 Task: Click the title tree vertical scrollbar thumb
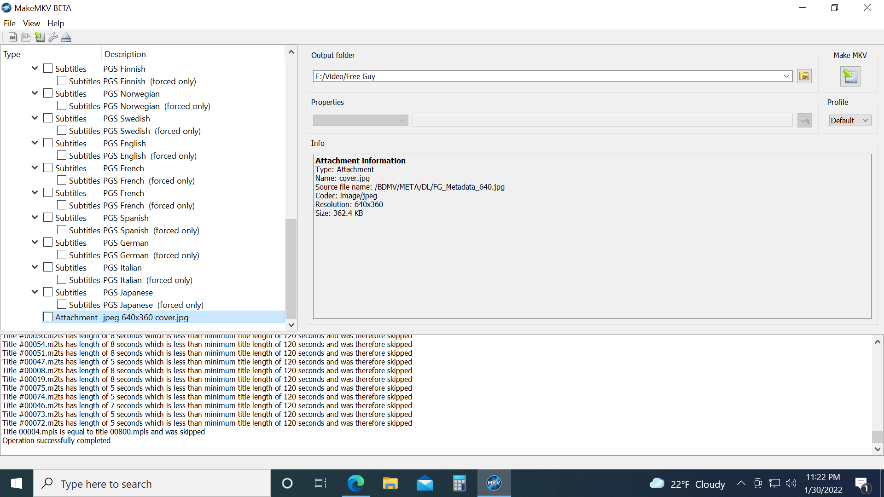[291, 269]
